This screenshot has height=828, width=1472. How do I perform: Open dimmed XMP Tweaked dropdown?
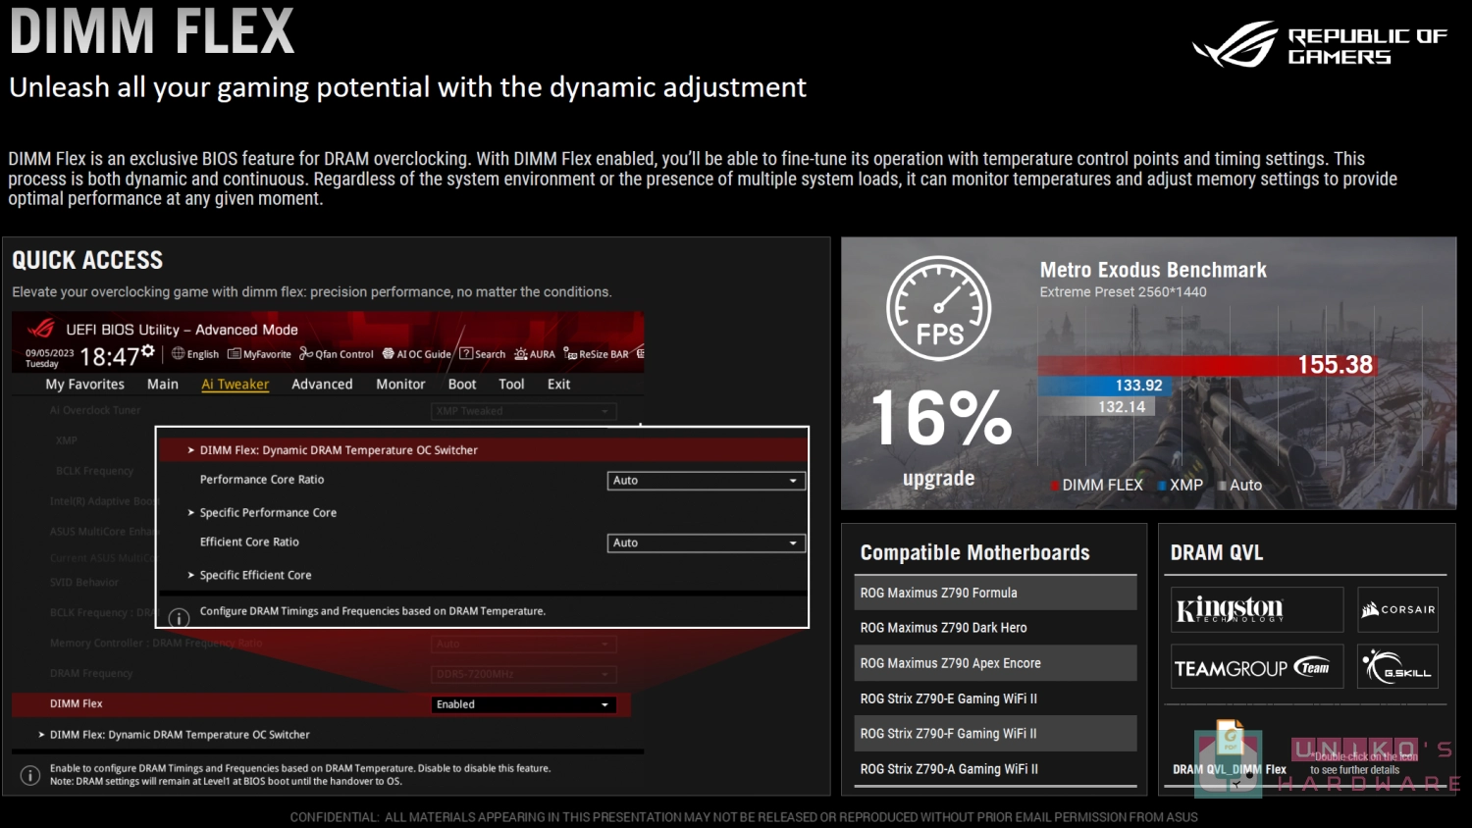pos(524,411)
